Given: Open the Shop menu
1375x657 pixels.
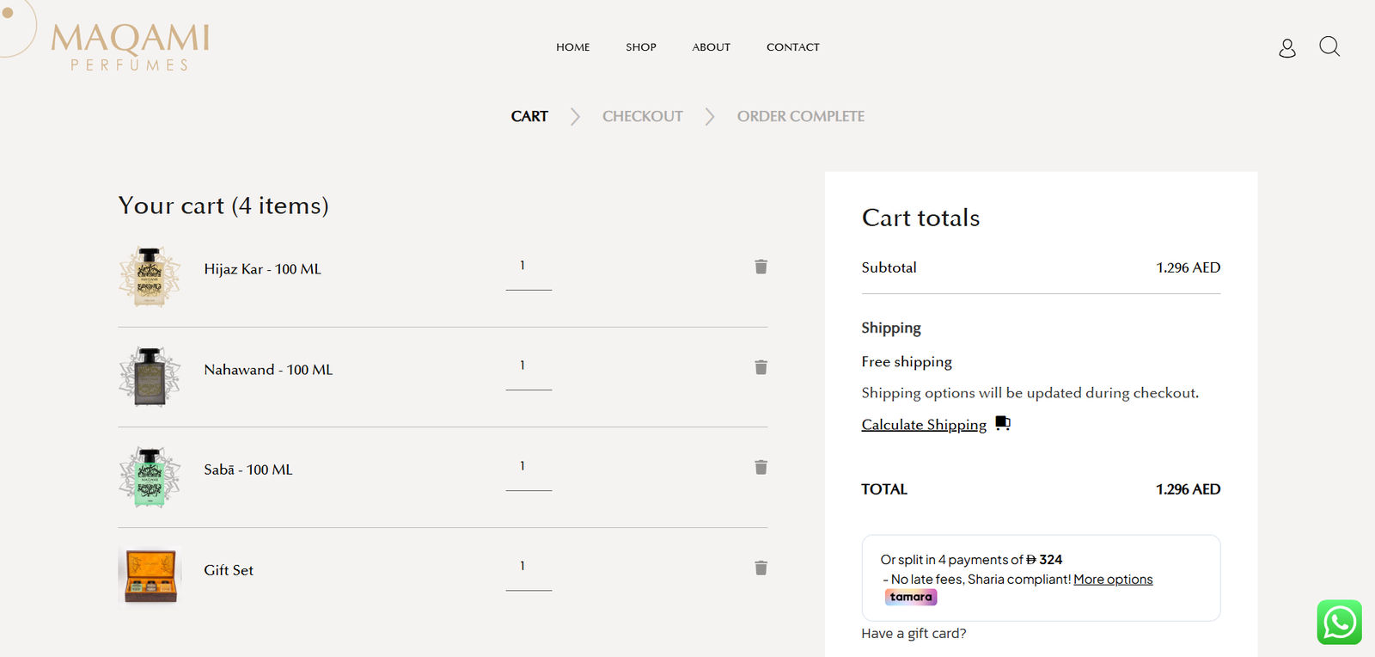Looking at the screenshot, I should (x=640, y=47).
